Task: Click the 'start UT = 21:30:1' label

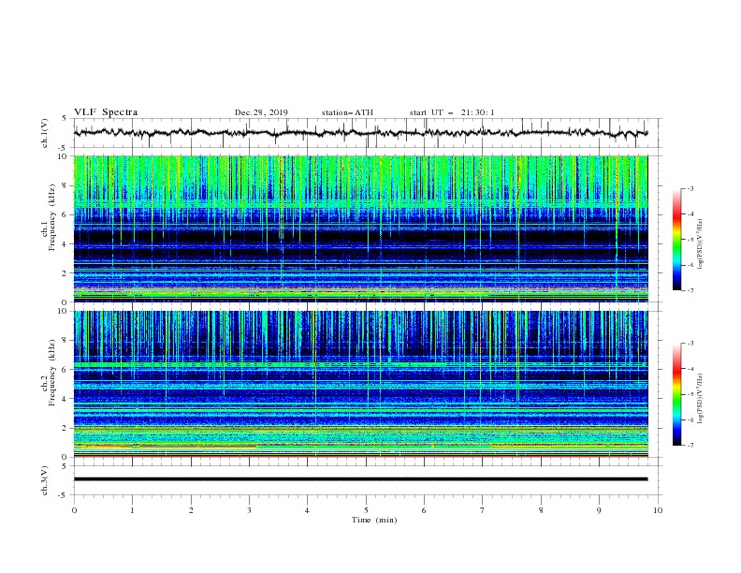Action: (452, 112)
